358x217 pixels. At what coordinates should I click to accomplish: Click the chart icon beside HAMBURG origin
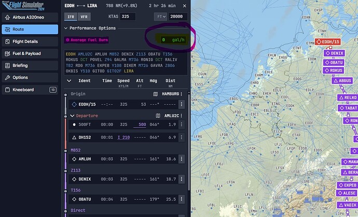156,95
